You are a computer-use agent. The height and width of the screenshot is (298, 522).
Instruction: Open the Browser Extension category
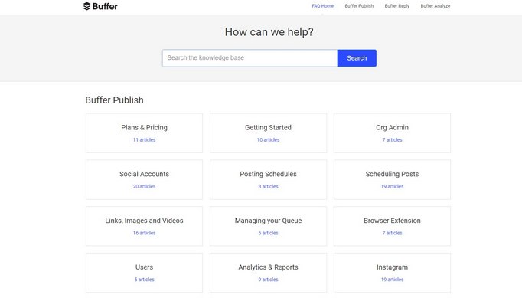[x=392, y=226]
